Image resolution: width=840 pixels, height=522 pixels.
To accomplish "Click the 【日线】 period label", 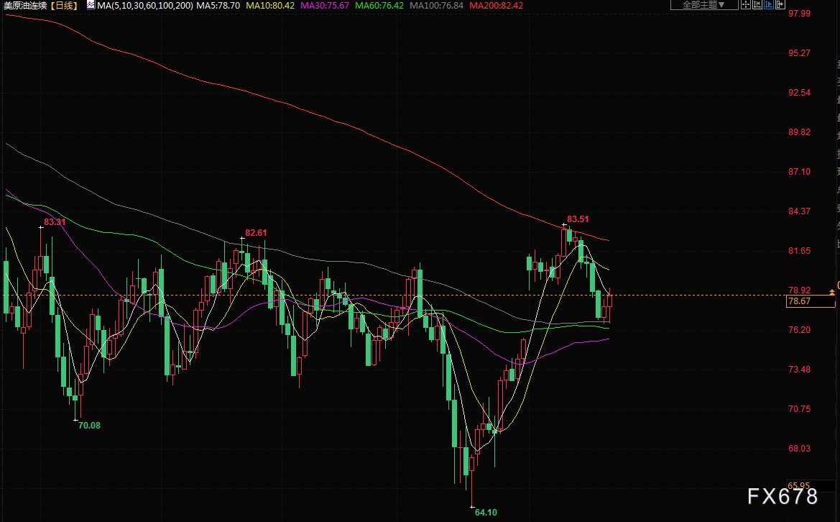I will pyautogui.click(x=64, y=5).
